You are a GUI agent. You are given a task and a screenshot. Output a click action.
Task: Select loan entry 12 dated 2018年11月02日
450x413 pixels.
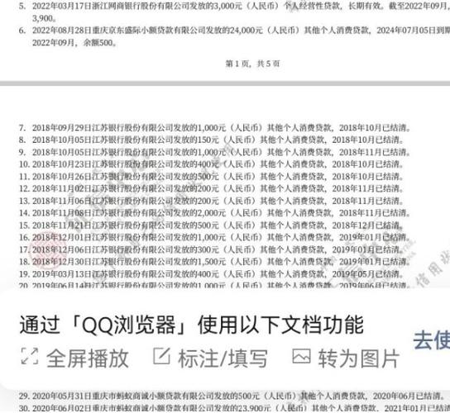click(x=211, y=188)
